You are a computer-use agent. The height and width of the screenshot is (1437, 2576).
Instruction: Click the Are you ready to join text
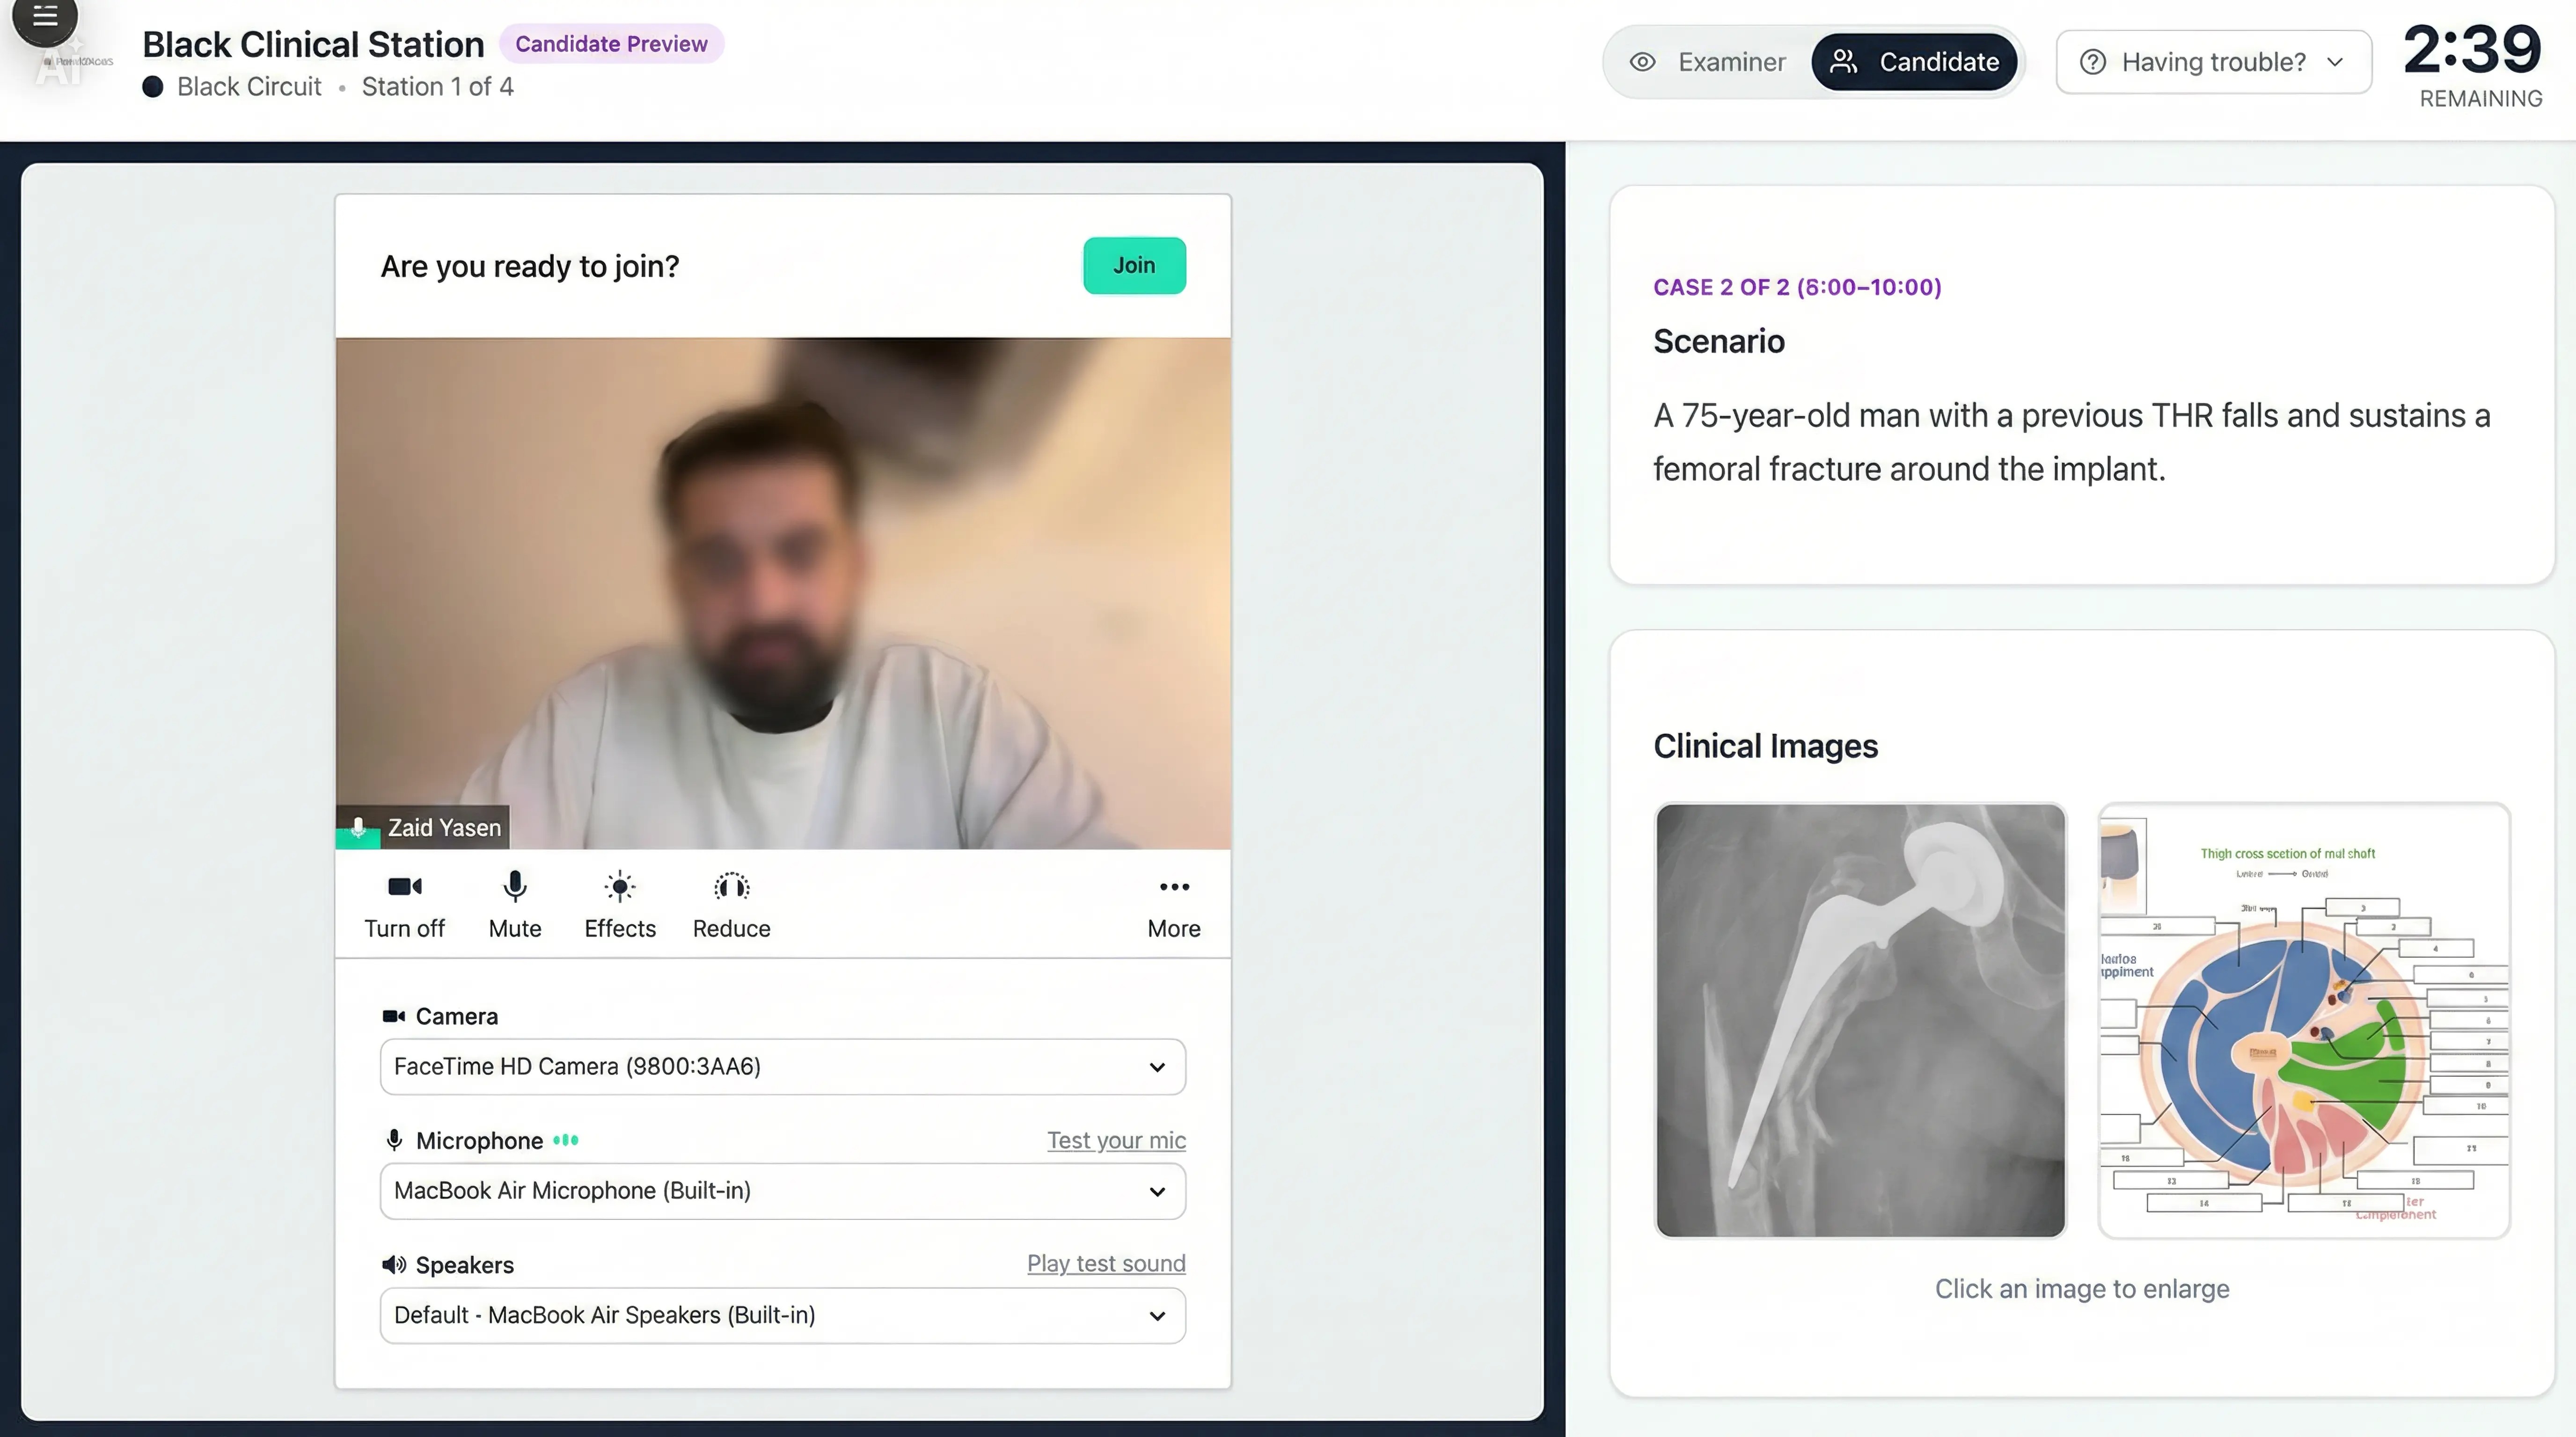click(x=530, y=266)
